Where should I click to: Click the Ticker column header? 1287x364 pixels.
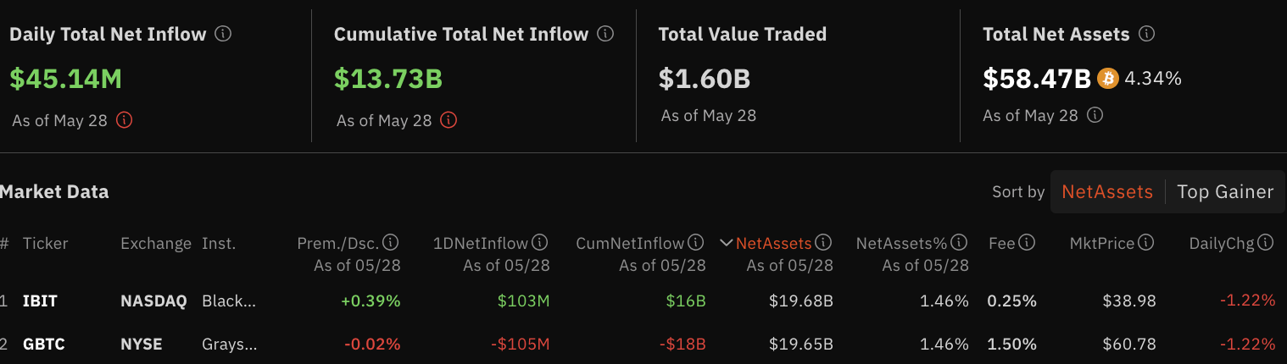pos(45,243)
